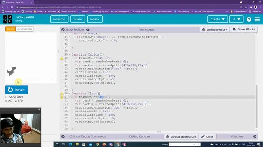The image size is (263, 147).
Task: Collapse the if block on line 51
Action: click(69, 97)
